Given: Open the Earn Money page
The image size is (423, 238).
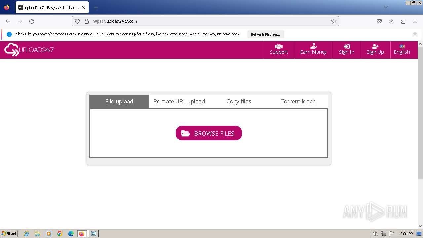Looking at the screenshot, I should (x=313, y=50).
